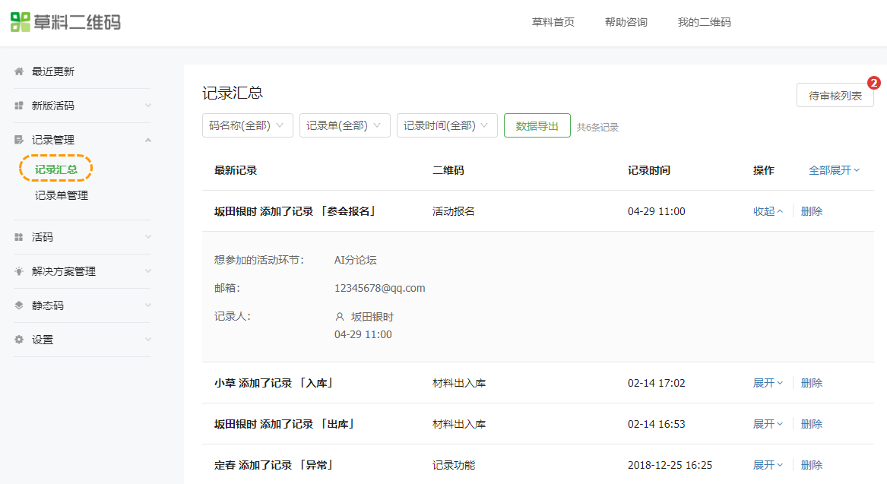Open 最近更新 via its home icon
The image size is (887, 484).
tap(19, 71)
